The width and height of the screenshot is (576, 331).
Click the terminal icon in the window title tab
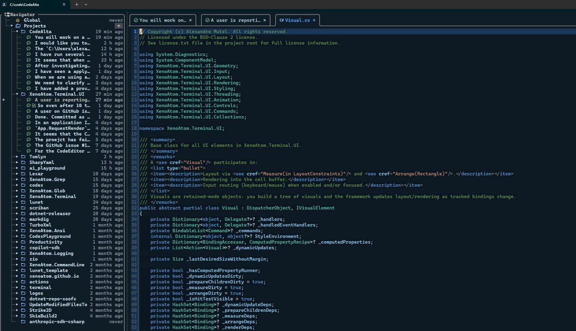(5, 4)
